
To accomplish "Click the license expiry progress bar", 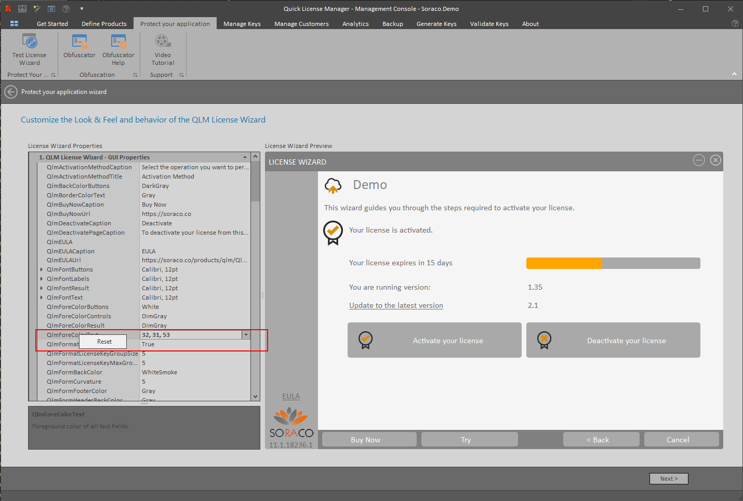I will coord(613,263).
